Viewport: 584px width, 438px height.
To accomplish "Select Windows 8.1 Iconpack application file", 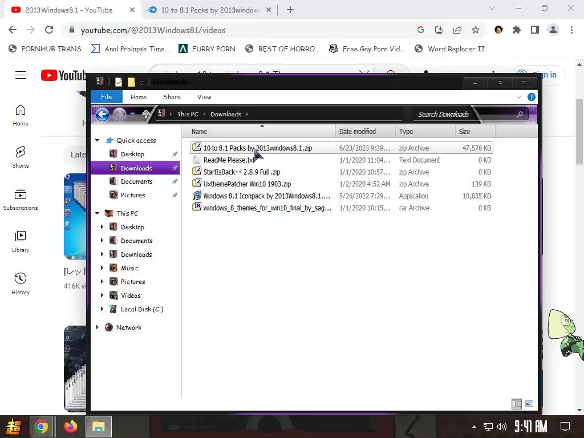I will point(341,196).
